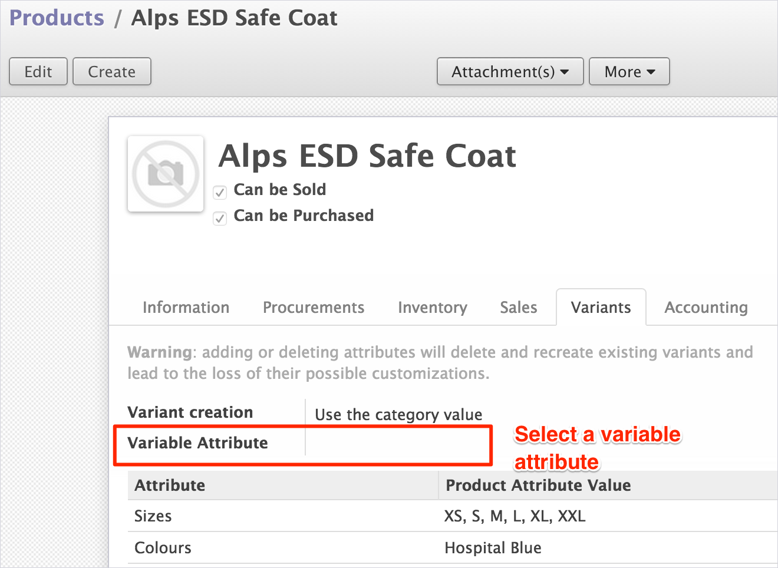Toggle the Can be Purchased checkbox
Screen dimensions: 778x568
[x=220, y=218]
